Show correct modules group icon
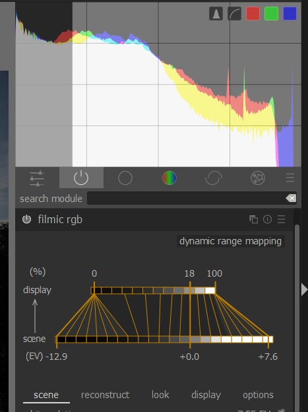Viewport: 308px width, 412px height. (214, 178)
